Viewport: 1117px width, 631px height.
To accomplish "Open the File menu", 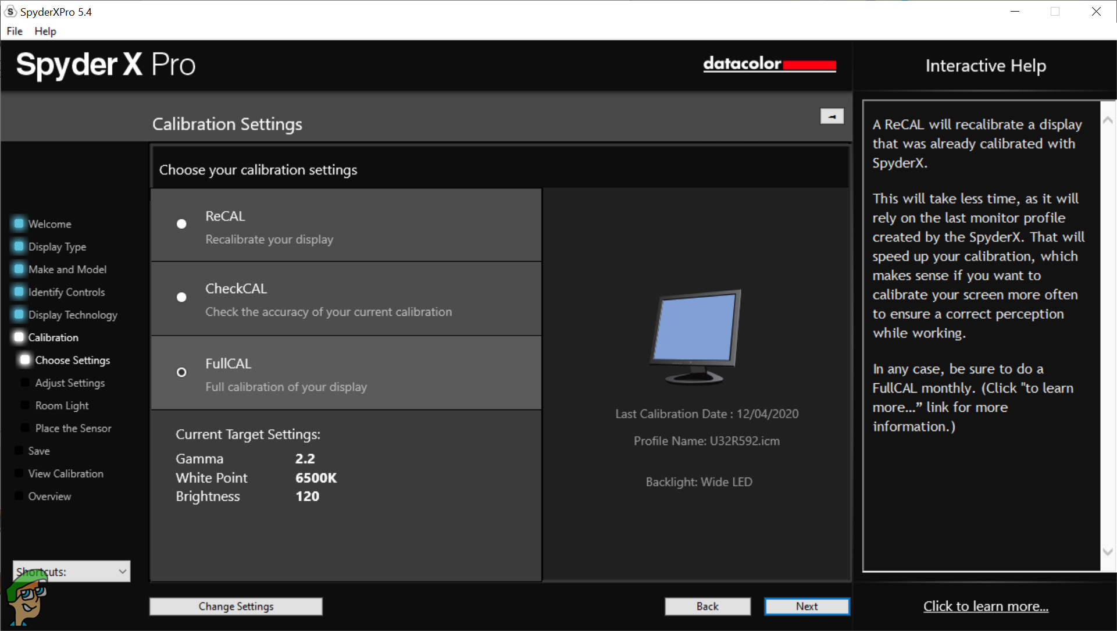I will tap(15, 31).
